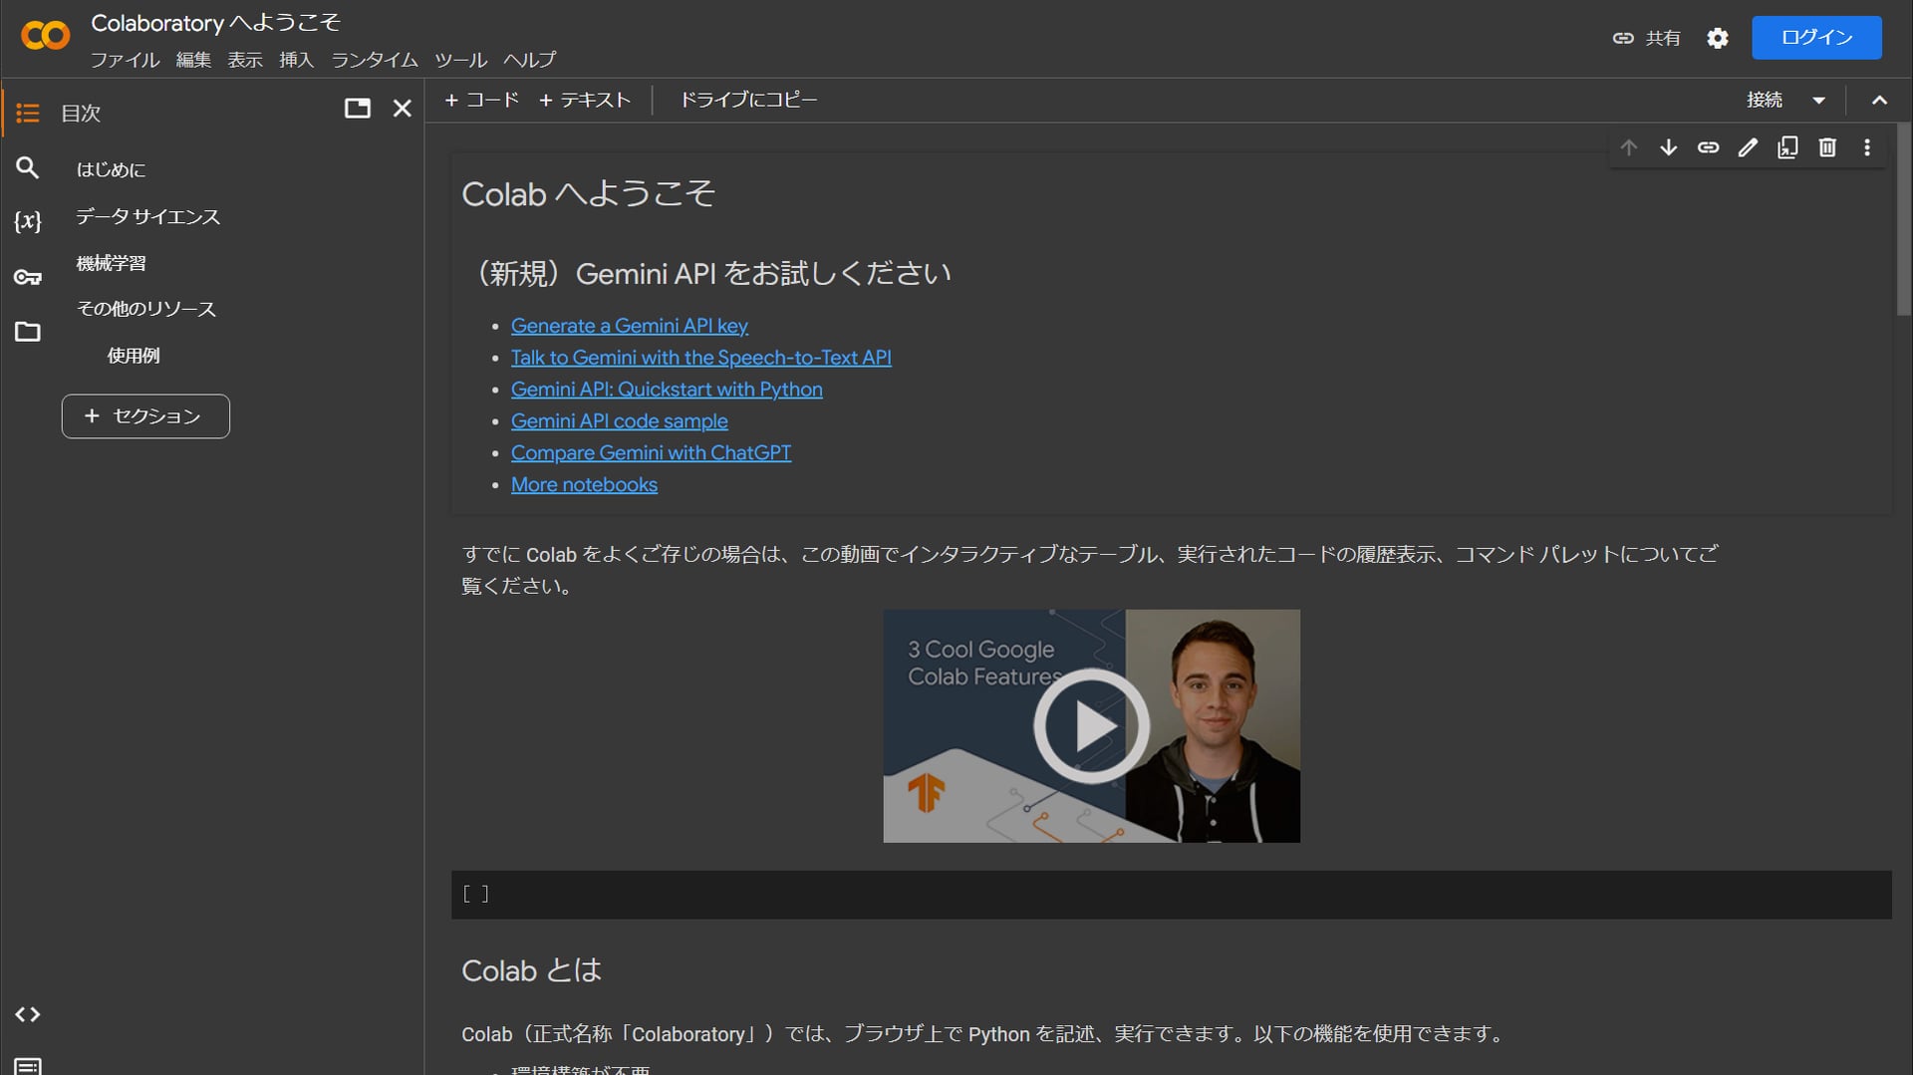Click the Colab とは heading
1913x1075 pixels.
click(x=531, y=970)
